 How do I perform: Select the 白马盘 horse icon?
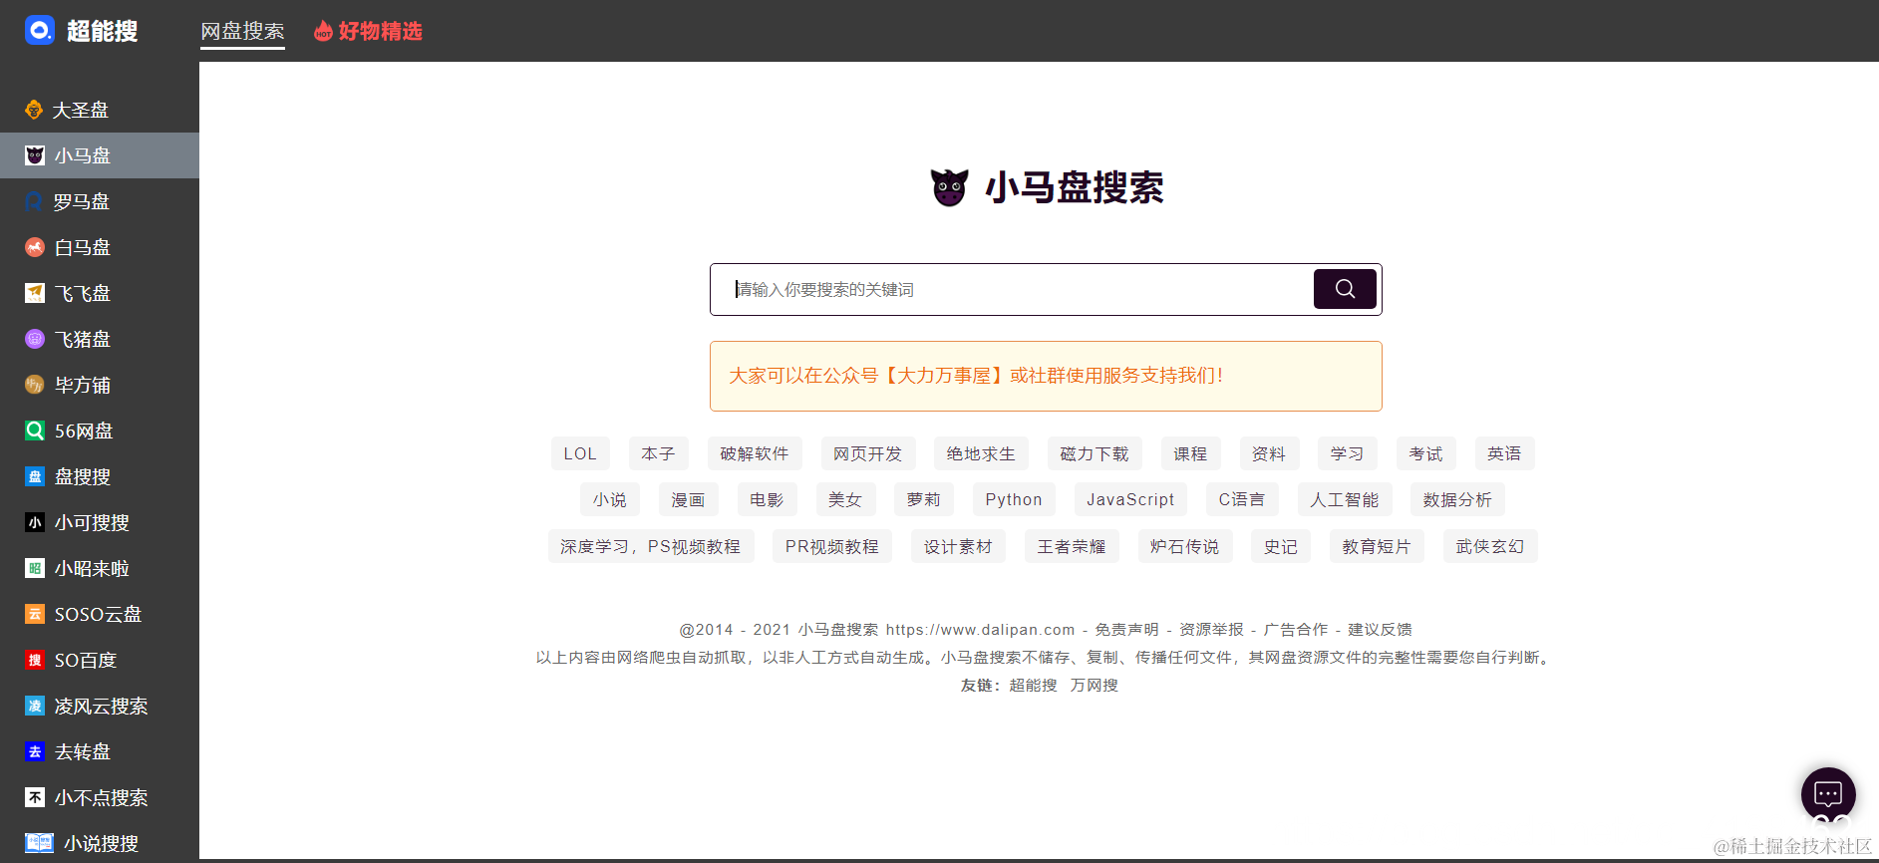pos(35,247)
